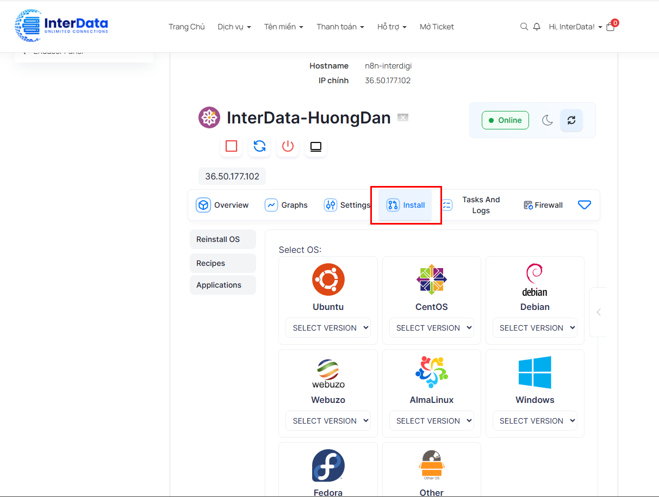Expand the Hỗ trợ menu
The height and width of the screenshot is (497, 659).
(x=392, y=27)
